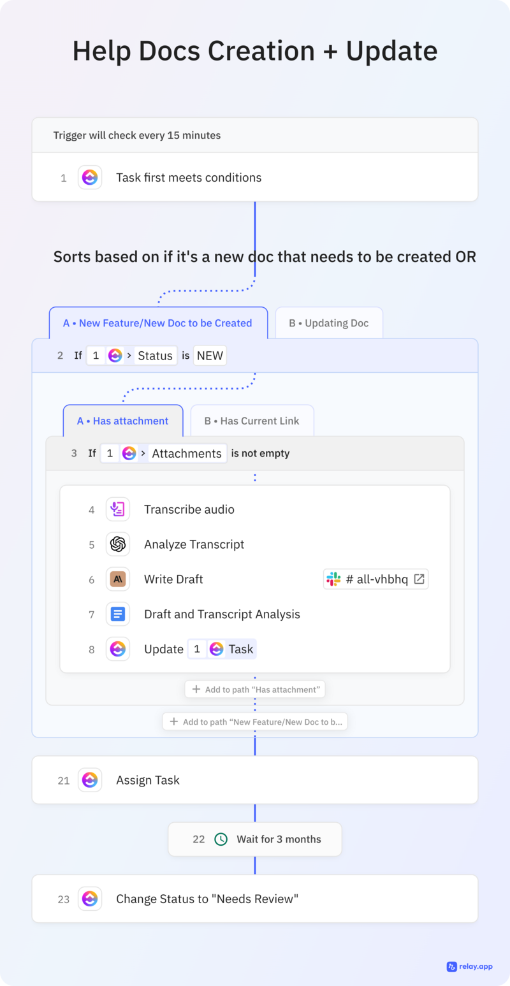Viewport: 510px width, 986px height.
Task: Click OpenAI icon beside Analyze Transcript
Action: pos(118,544)
